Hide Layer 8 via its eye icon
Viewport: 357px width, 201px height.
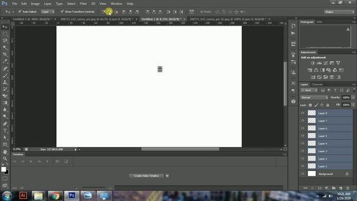302,113
